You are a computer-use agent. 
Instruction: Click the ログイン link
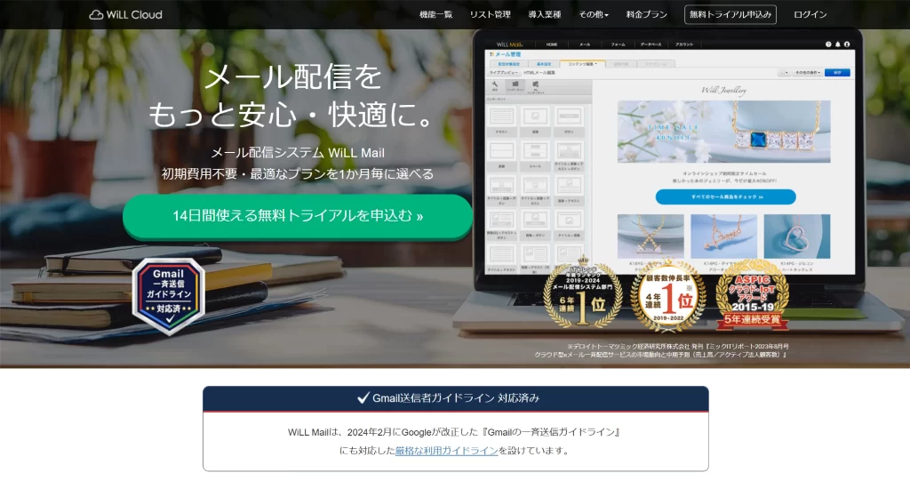tap(810, 14)
